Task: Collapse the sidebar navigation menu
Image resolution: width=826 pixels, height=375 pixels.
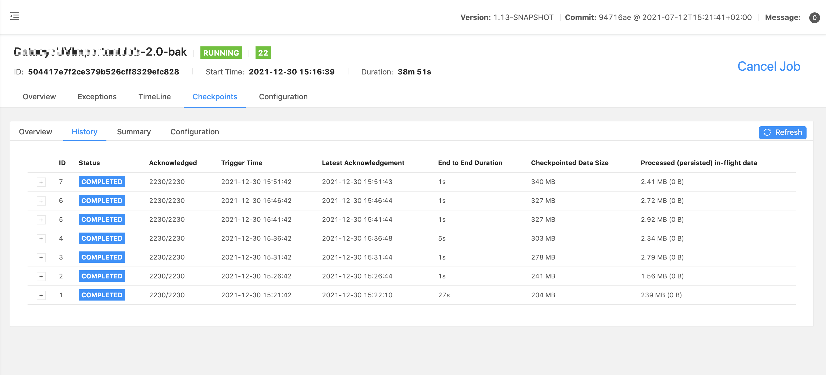Action: pyautogui.click(x=14, y=17)
